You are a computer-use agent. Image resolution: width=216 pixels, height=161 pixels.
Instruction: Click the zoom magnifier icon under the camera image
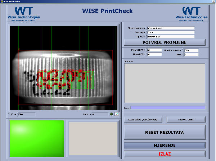(117, 114)
